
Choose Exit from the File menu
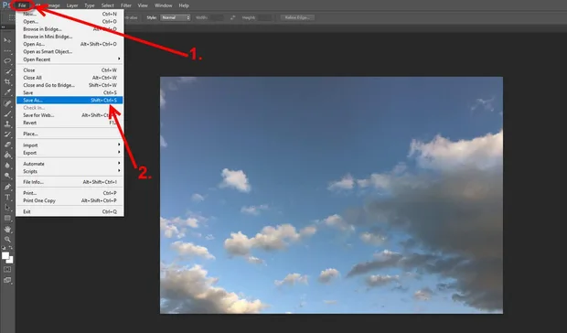(70, 211)
